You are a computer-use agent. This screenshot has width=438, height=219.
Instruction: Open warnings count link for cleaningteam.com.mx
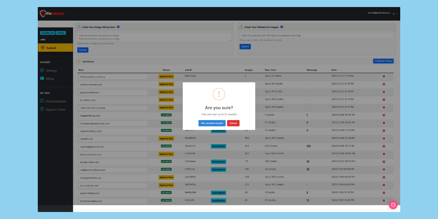308,146
